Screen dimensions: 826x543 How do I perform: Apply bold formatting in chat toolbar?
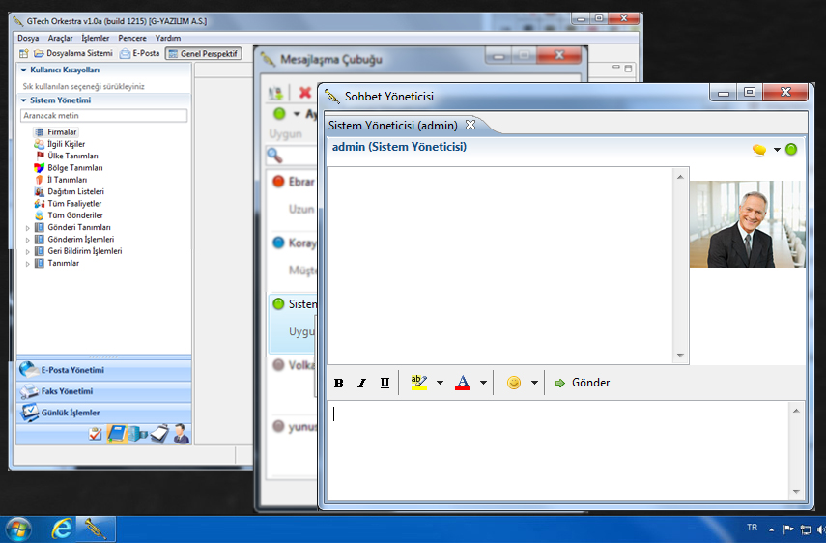pyautogui.click(x=339, y=383)
